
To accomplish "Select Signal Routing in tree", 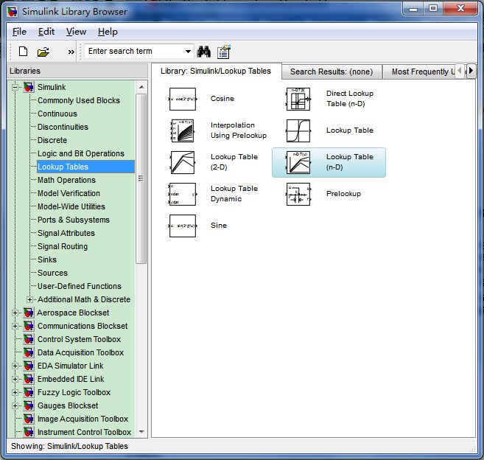I will (63, 246).
